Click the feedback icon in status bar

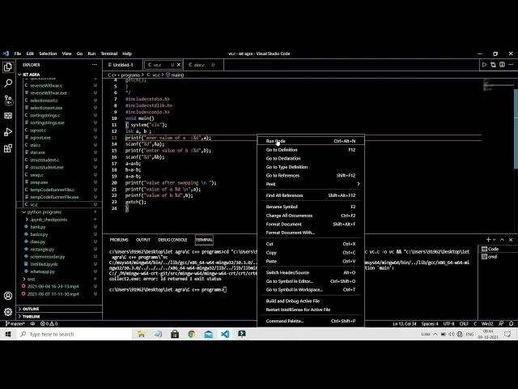click(501, 323)
